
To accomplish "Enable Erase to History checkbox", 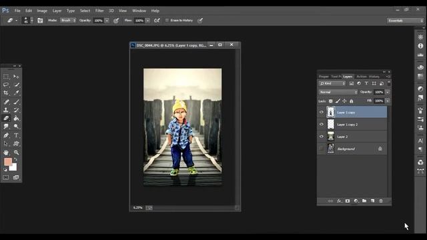I will coord(167,21).
